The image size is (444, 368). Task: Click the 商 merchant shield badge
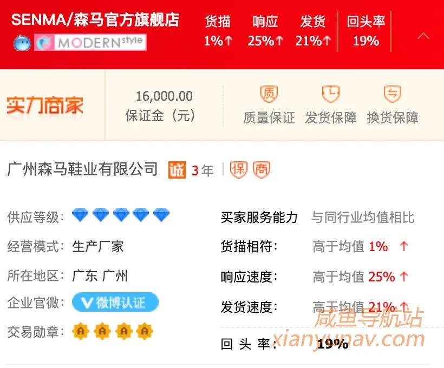click(x=262, y=170)
